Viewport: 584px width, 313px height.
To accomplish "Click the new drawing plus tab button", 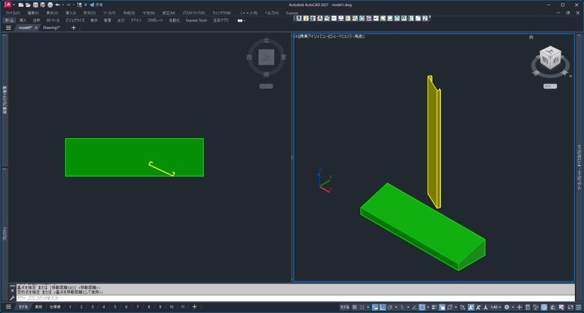I will point(73,27).
